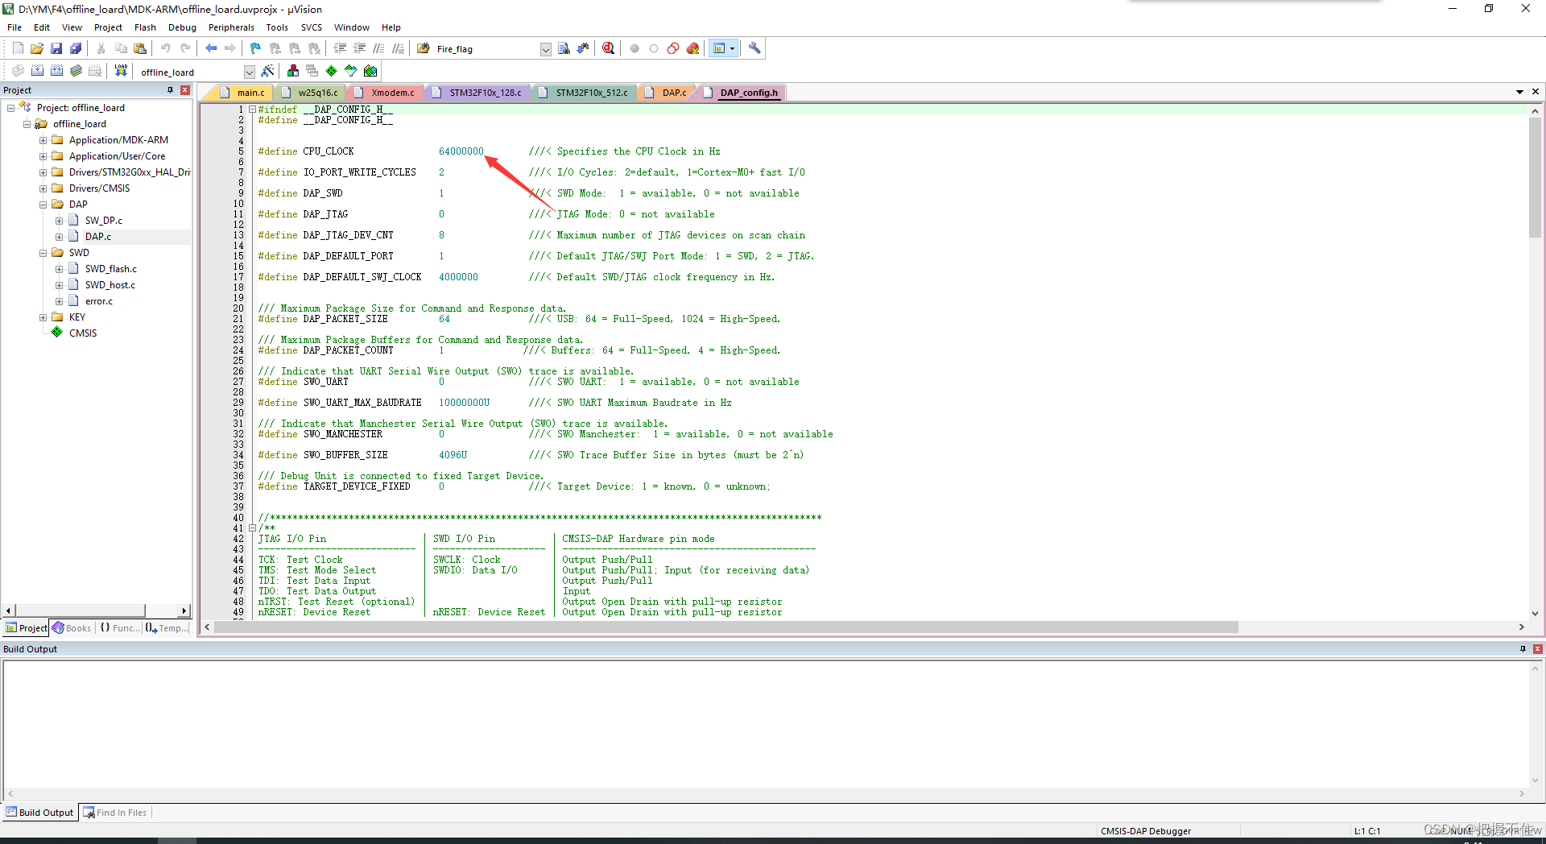Image resolution: width=1546 pixels, height=844 pixels.
Task: Insert a bookmark using the flag icon
Action: (x=255, y=48)
